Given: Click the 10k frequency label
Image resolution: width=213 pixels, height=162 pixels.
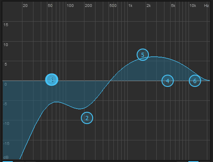Looking at the screenshot, I should pyautogui.click(x=193, y=6).
